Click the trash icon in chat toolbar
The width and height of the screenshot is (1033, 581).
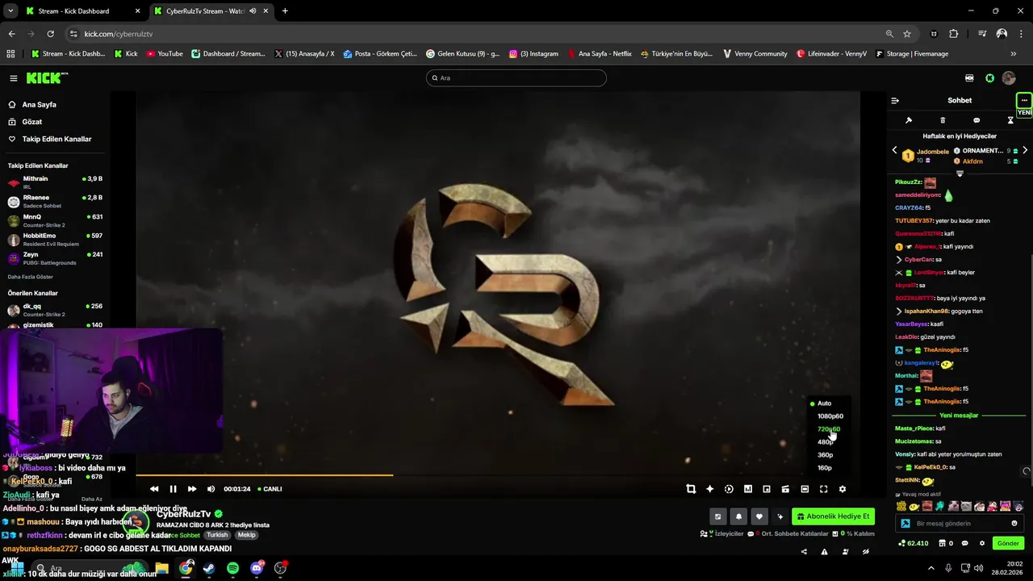click(x=943, y=120)
